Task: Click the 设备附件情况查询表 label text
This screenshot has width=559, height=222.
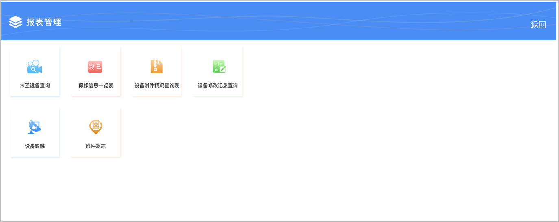Action: tap(157, 85)
